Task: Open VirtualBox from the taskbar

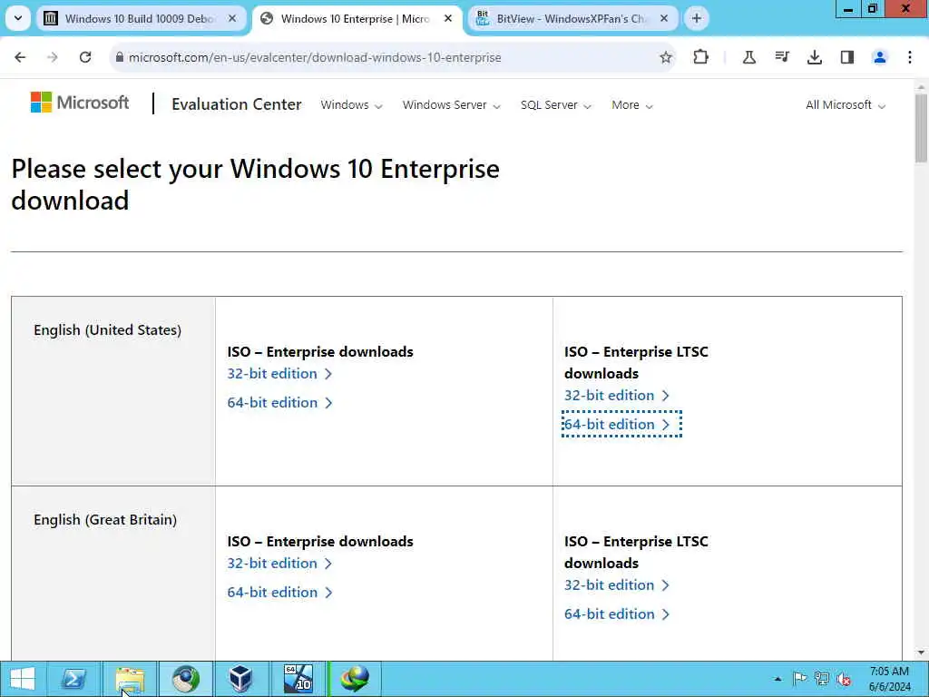Action: pos(240,679)
